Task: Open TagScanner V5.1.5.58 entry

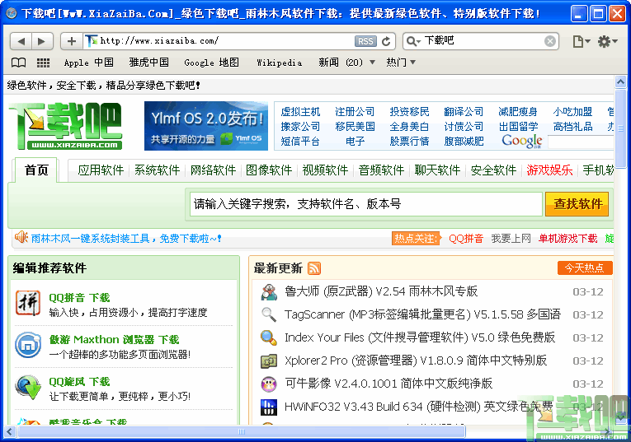Action: click(422, 314)
